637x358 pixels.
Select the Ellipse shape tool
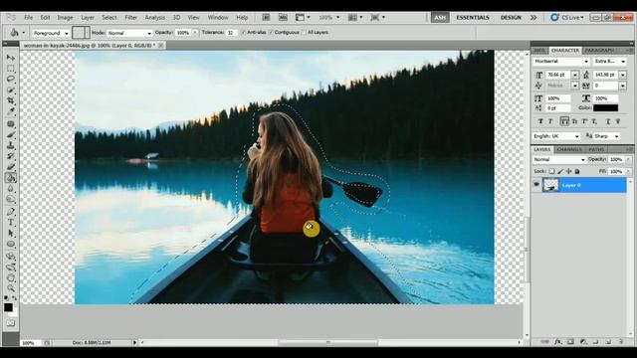point(11,244)
